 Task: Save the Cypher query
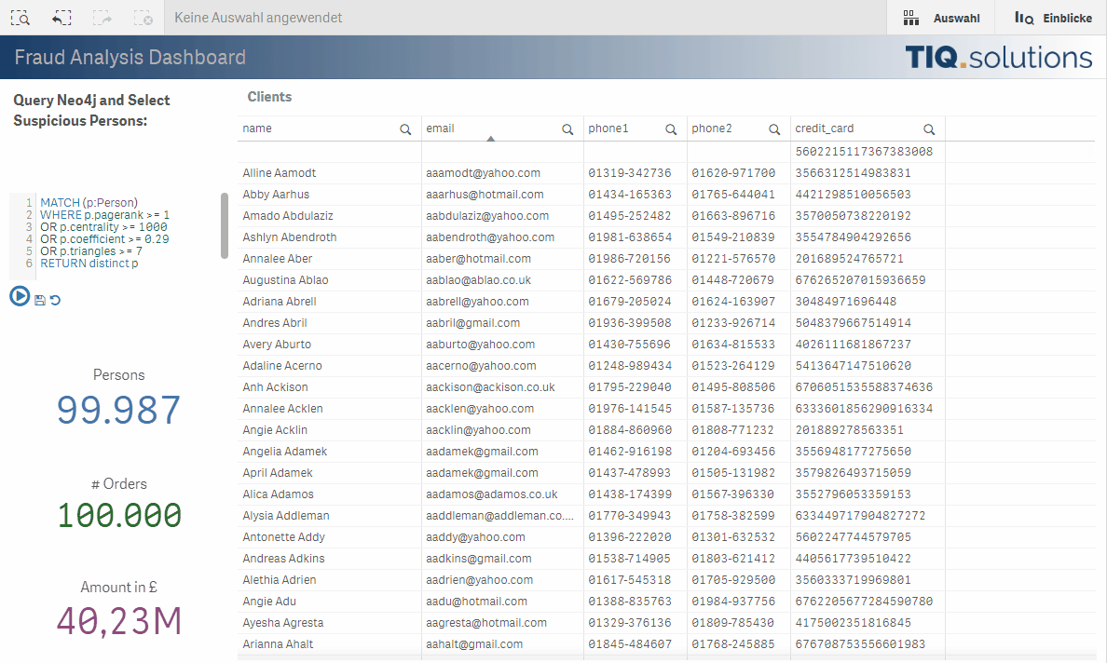pos(40,301)
